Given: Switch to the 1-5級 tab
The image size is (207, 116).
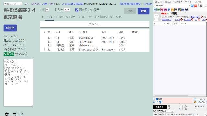Looking at the screenshot, I should 59,17.
